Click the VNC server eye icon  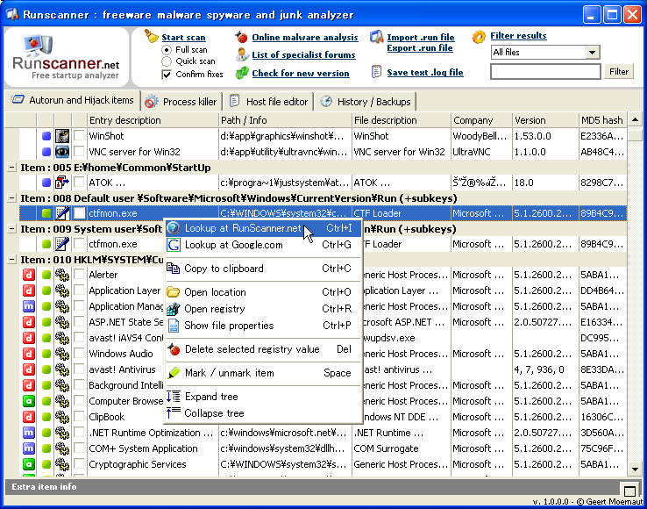(x=62, y=152)
